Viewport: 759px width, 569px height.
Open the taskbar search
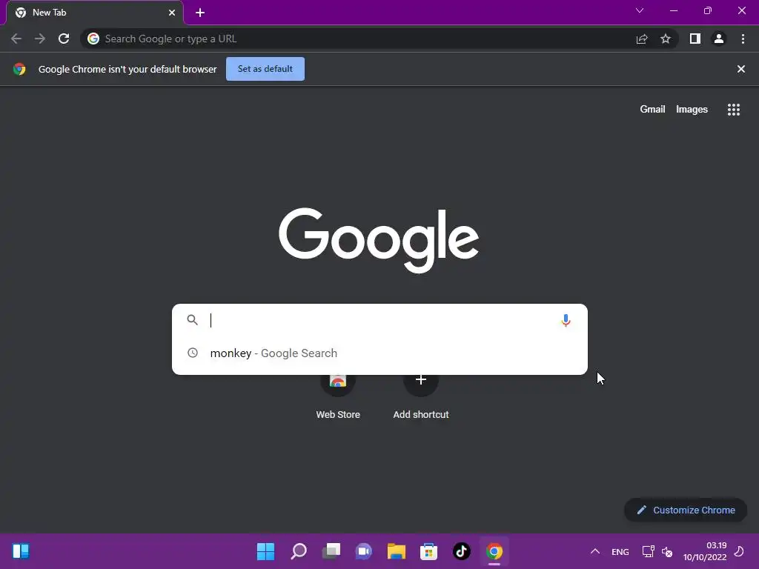pos(299,551)
